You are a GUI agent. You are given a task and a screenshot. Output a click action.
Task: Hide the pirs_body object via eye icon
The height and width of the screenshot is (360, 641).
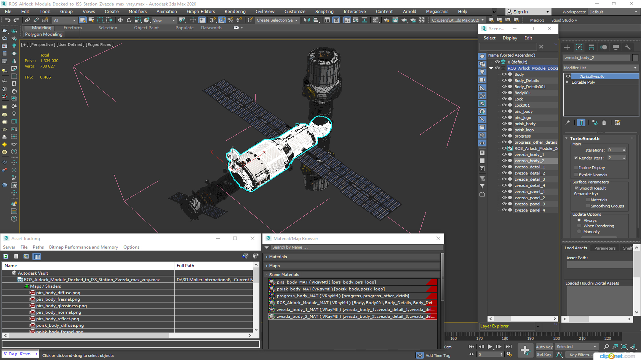point(504,111)
